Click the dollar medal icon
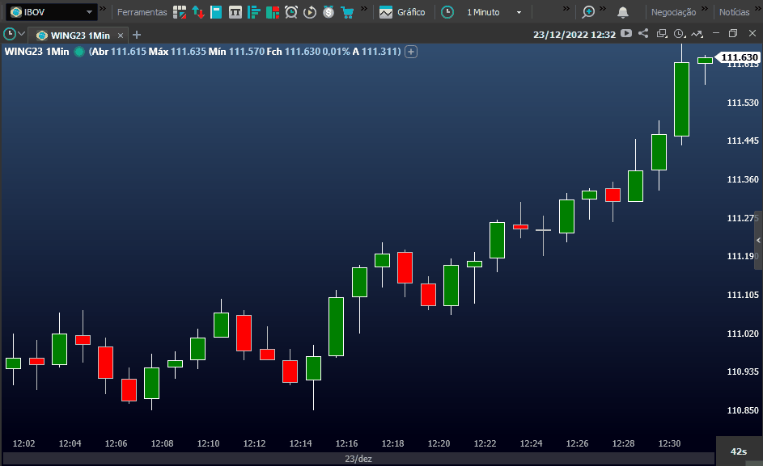 (329, 12)
